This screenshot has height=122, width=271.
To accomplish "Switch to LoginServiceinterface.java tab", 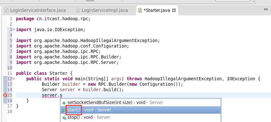I will [35, 10].
